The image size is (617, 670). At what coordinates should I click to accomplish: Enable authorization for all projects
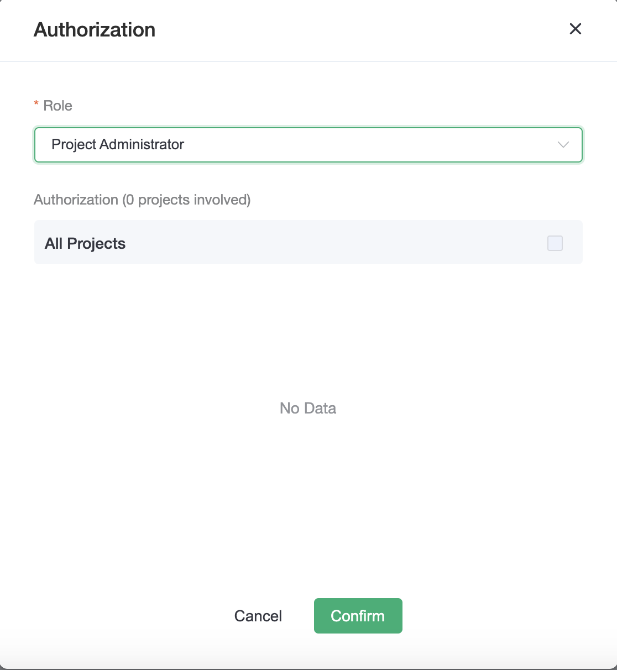(555, 243)
